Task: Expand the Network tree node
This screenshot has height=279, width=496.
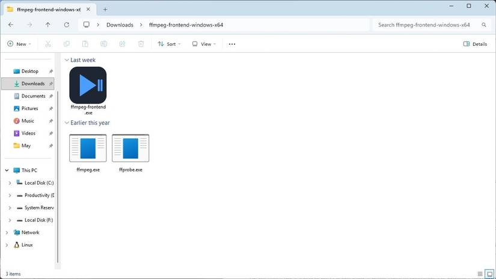Action: click(x=7, y=233)
